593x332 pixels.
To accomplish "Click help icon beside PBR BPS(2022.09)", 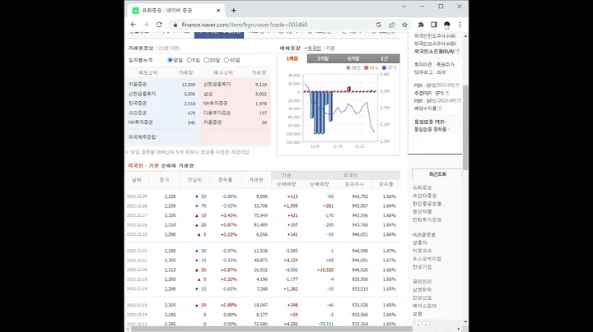I will click(459, 101).
